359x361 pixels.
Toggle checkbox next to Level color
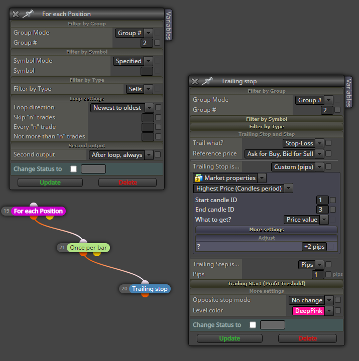pyautogui.click(x=338, y=310)
